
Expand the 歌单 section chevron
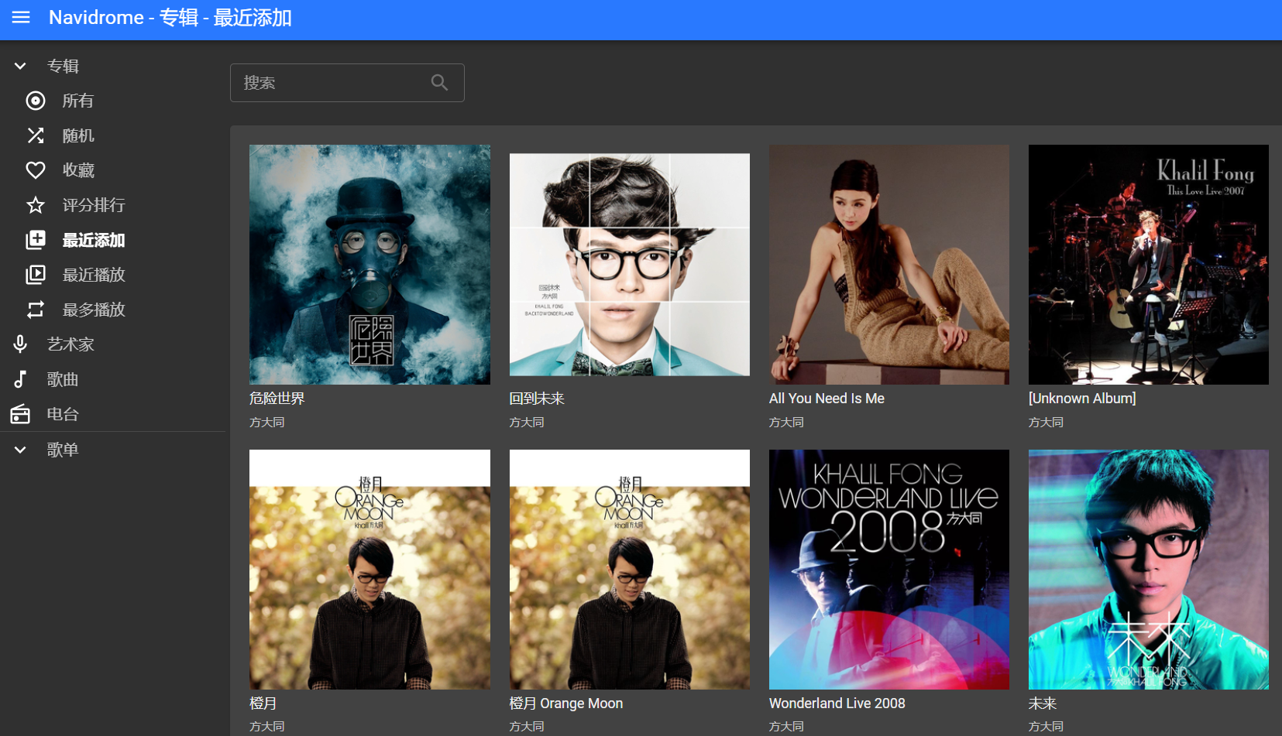point(20,450)
